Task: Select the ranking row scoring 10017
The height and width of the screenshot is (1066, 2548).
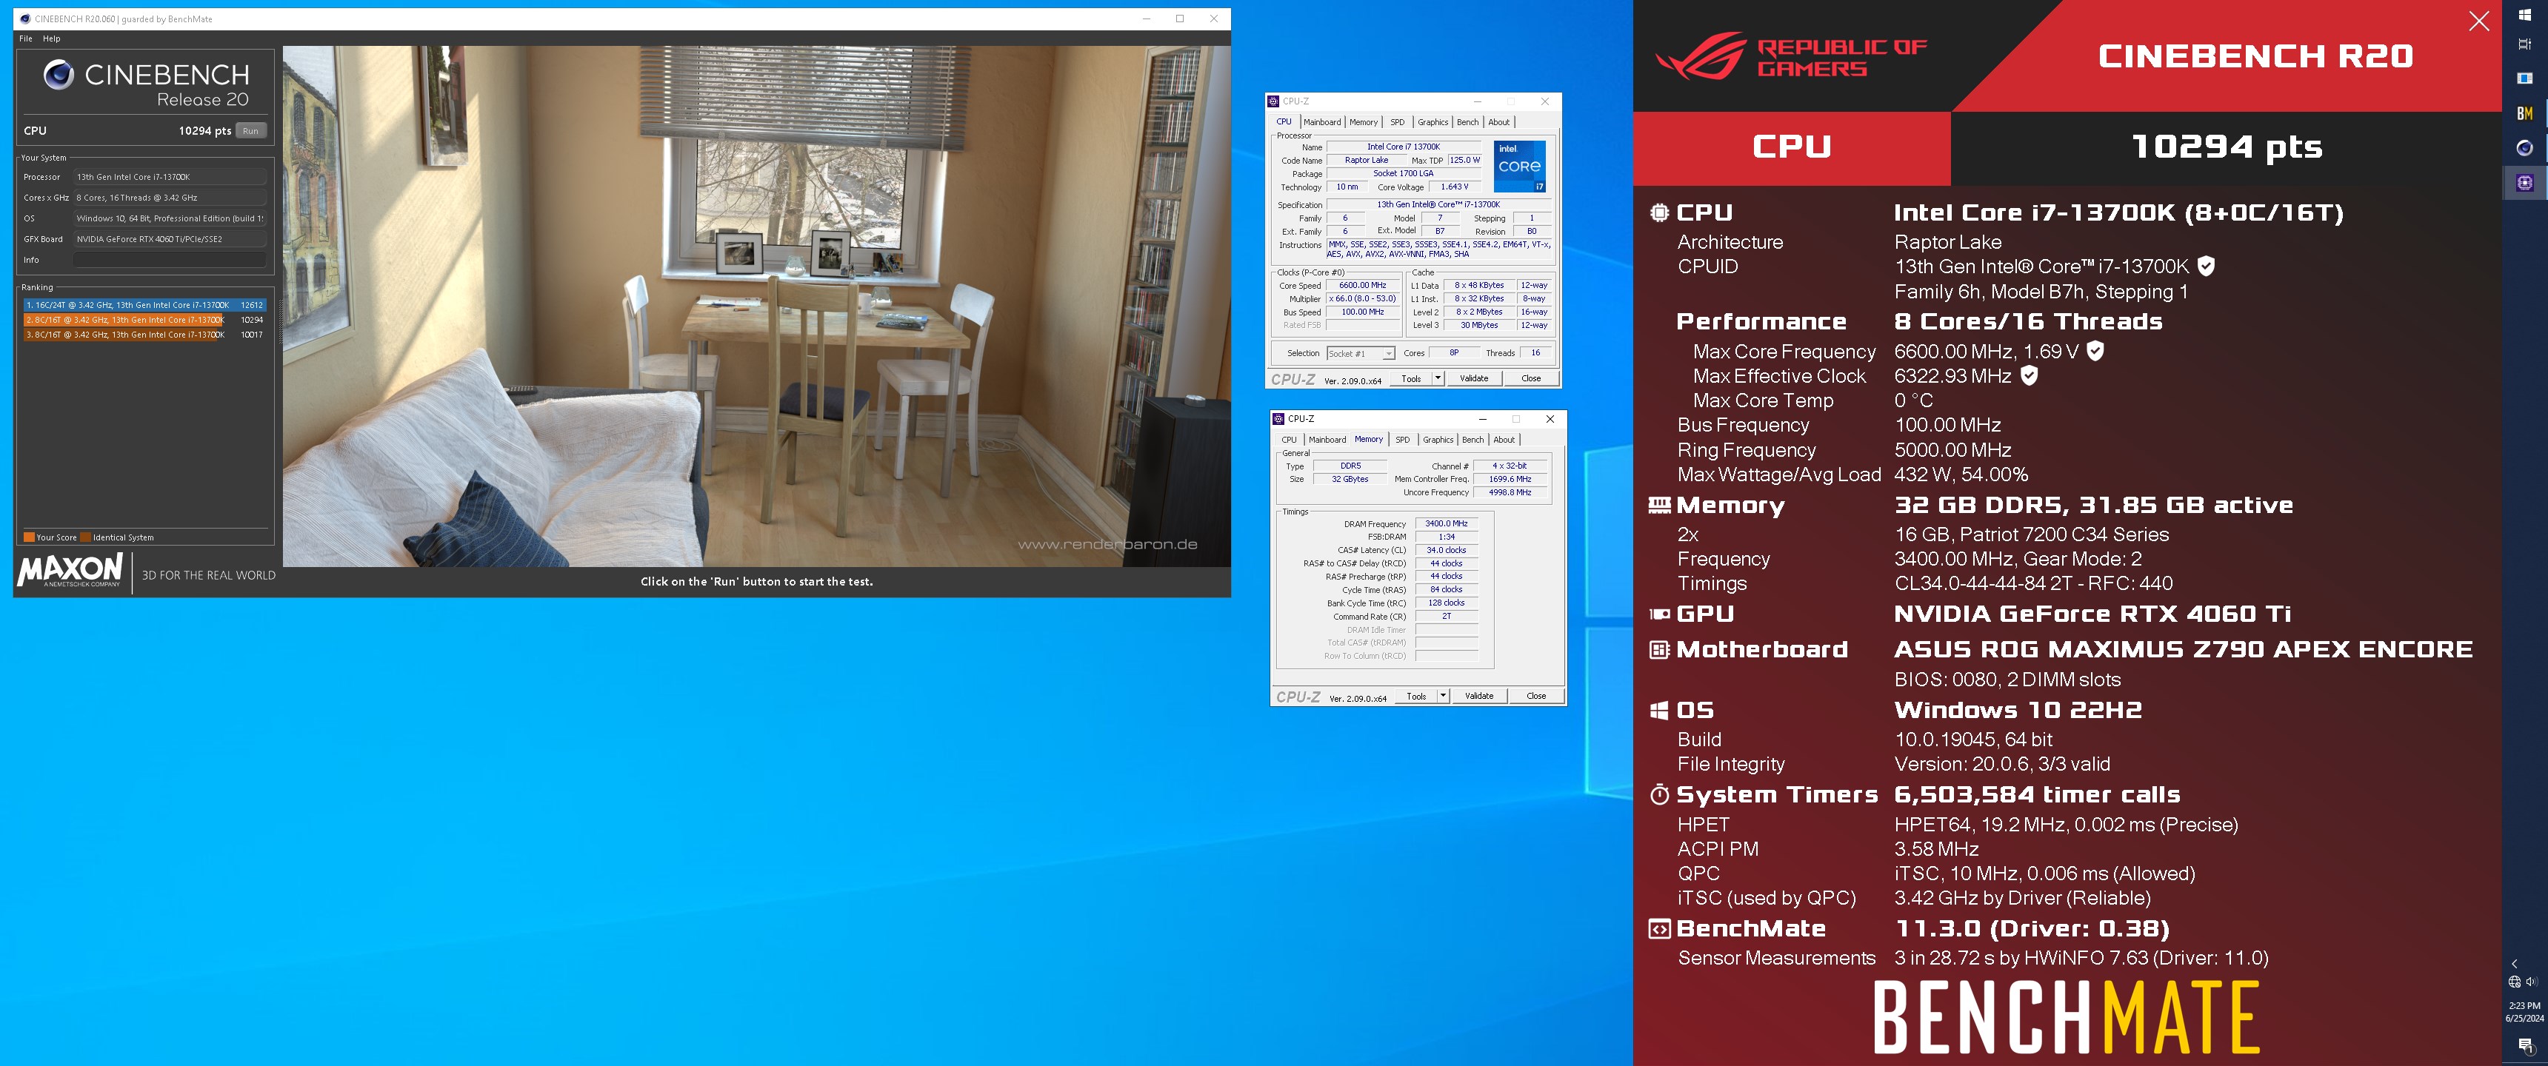Action: [x=144, y=335]
